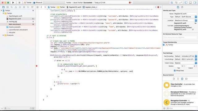Image resolution: width=198 pixels, height=111 pixels.
Task: Reveal the full path in Finder arrow
Action: point(193,30)
